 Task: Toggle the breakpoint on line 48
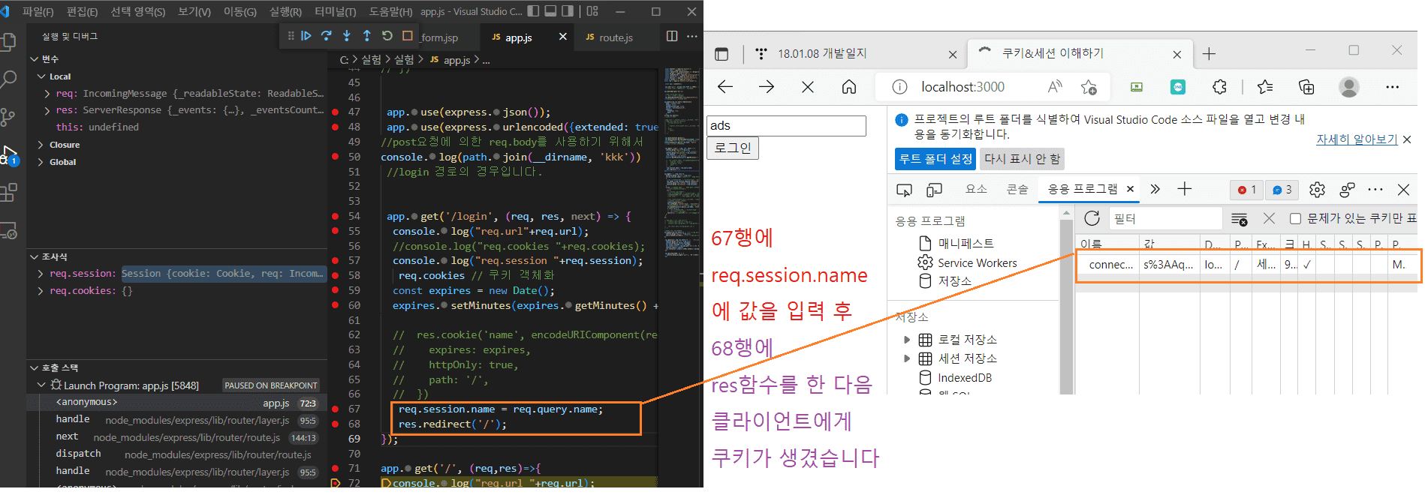point(335,127)
